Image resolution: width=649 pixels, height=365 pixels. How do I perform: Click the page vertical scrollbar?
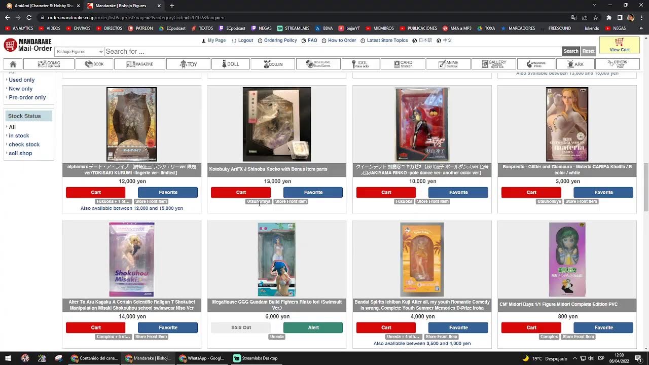coord(646,188)
